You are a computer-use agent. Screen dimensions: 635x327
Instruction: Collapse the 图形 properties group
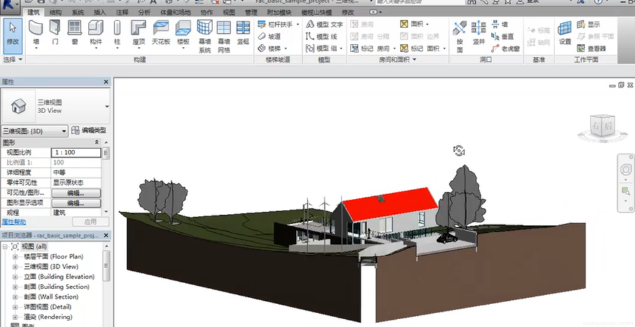97,142
